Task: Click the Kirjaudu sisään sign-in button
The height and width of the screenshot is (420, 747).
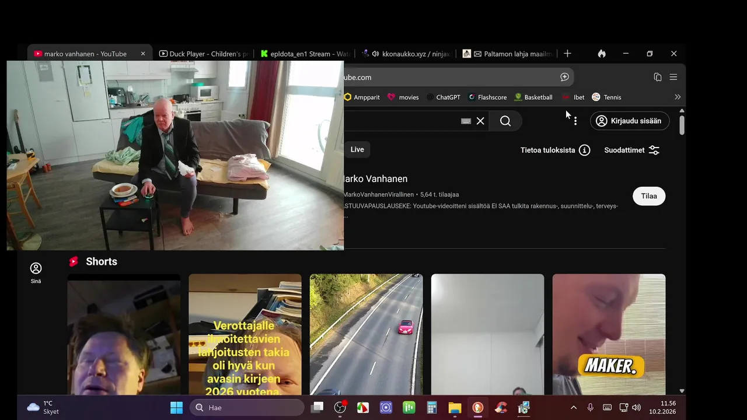Action: click(x=630, y=121)
